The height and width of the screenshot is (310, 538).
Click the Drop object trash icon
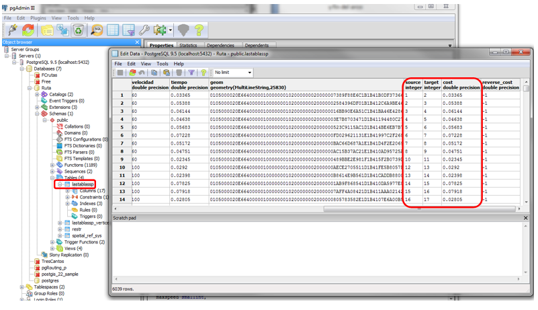click(x=79, y=30)
